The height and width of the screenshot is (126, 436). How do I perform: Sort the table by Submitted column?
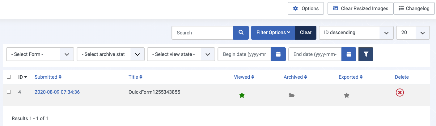pos(48,77)
